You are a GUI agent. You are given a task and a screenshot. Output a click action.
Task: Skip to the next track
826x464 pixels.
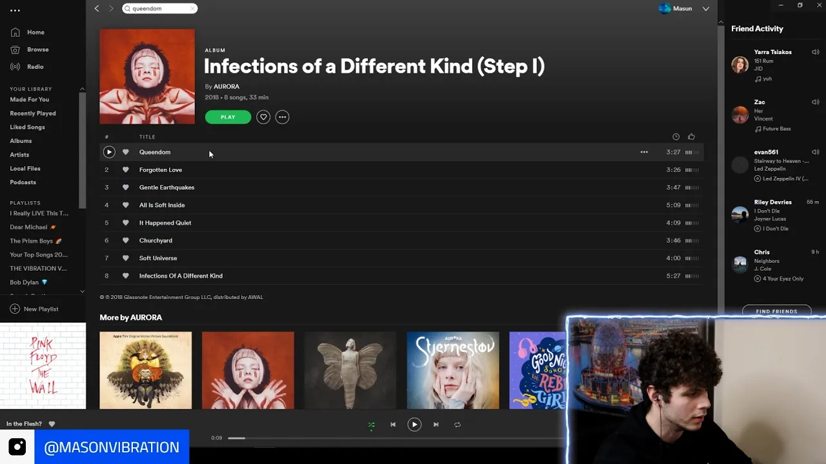point(436,425)
